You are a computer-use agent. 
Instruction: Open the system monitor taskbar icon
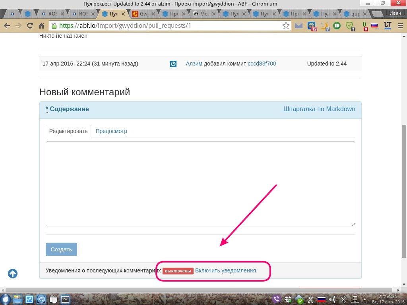(x=29, y=299)
